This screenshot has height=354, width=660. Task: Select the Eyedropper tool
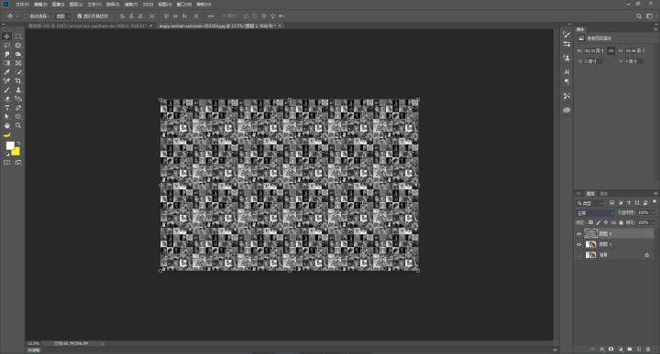click(x=6, y=72)
